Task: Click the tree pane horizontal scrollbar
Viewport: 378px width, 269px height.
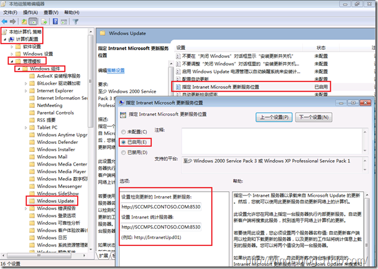Action: (44, 255)
